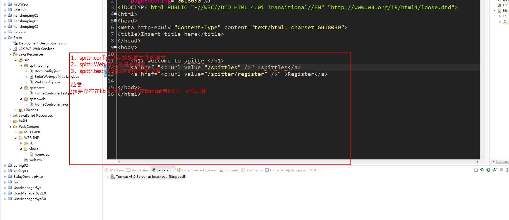Close the Servers tab with X
The height and width of the screenshot is (220, 509).
(x=172, y=170)
